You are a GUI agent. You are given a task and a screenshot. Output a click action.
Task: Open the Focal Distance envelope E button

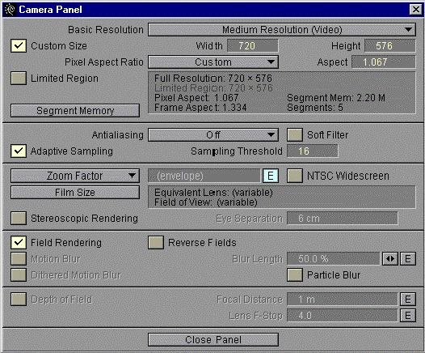(x=408, y=300)
